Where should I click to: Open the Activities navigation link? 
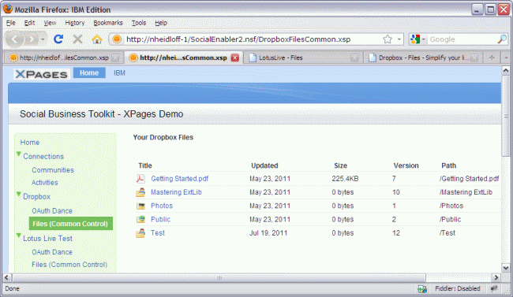45,183
